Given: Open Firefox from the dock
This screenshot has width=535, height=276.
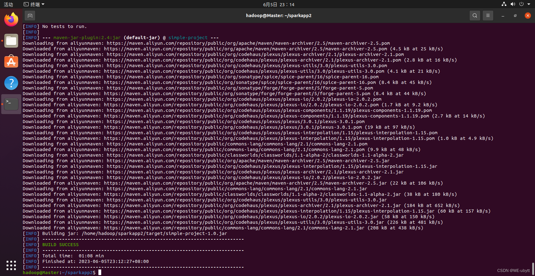Looking at the screenshot, I should pos(11,20).
